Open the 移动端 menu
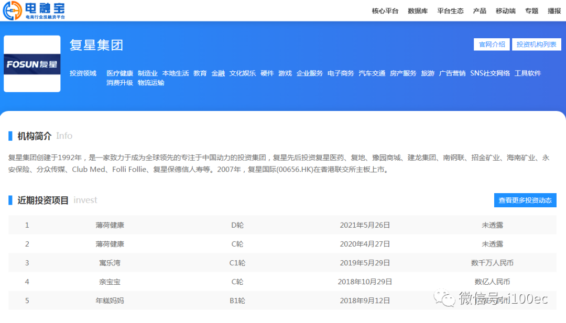Viewport: 566px width, 323px height. 505,11
